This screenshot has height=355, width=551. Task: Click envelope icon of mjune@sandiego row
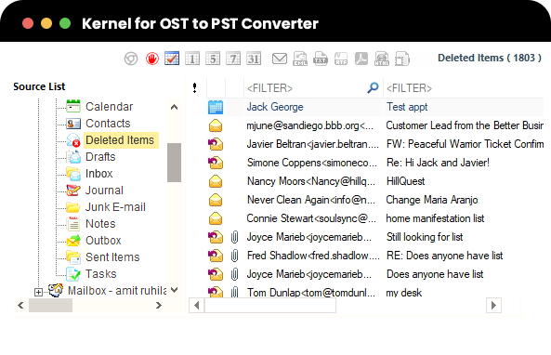[x=216, y=125]
